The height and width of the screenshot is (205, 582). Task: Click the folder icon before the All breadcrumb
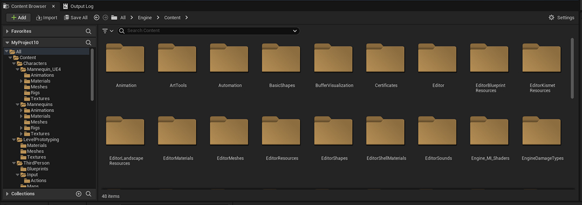pyautogui.click(x=114, y=17)
